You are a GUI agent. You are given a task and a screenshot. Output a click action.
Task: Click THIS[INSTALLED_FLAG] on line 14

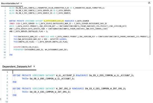coord(24,42)
